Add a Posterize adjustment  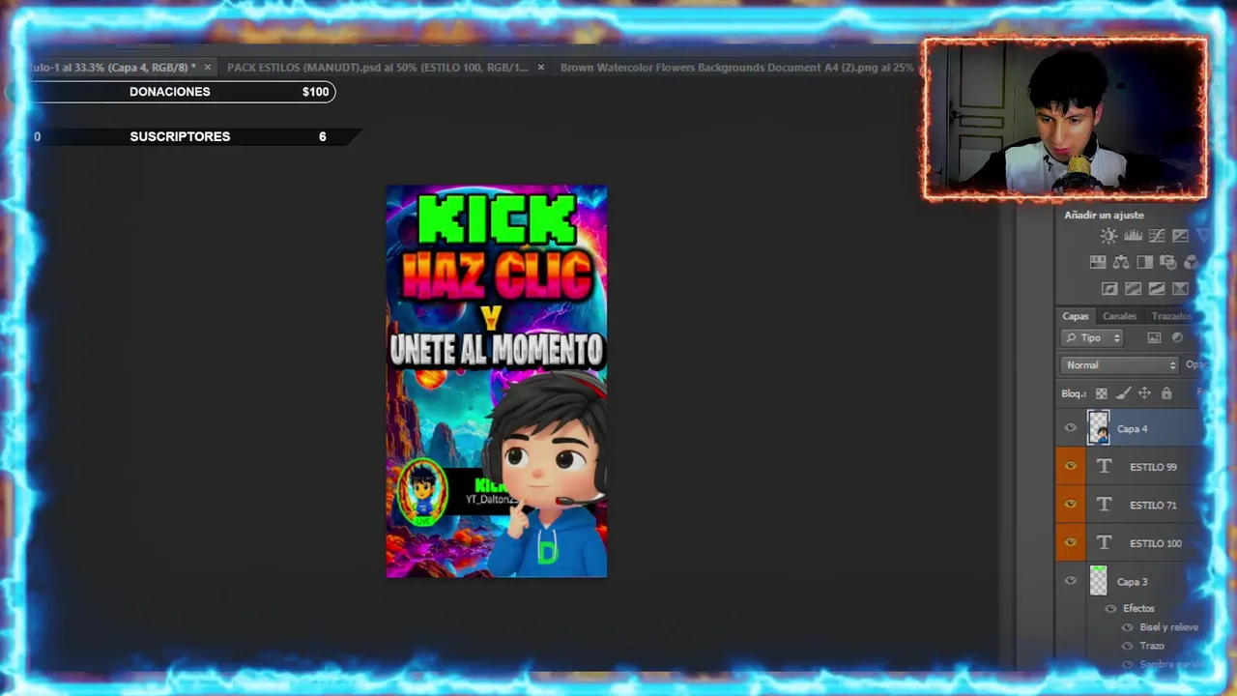pos(1133,288)
